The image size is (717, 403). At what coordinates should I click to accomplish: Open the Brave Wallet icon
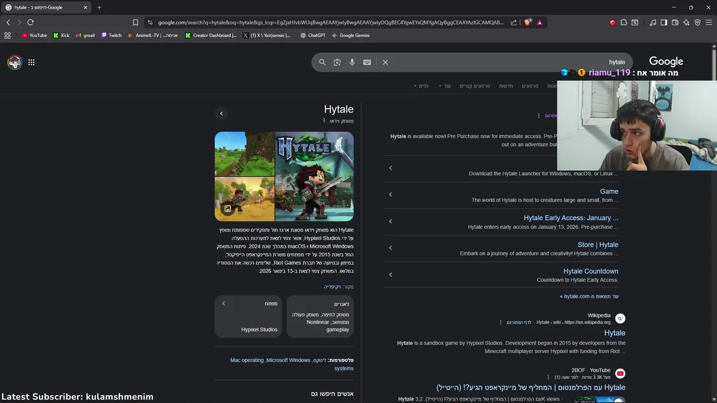675,22
